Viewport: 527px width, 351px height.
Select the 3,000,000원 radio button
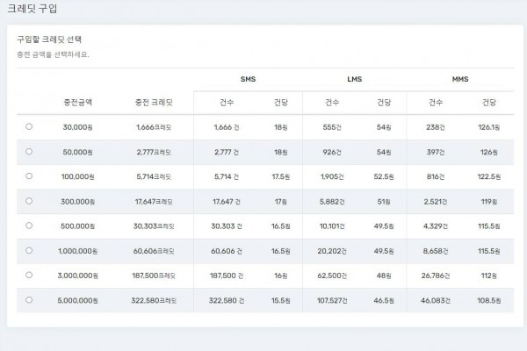point(29,275)
